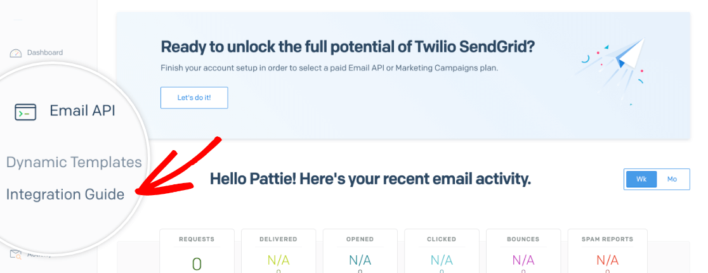Image resolution: width=708 pixels, height=273 pixels.
Task: Click the Dashboard gauge icon in sidebar
Action: coord(16,53)
